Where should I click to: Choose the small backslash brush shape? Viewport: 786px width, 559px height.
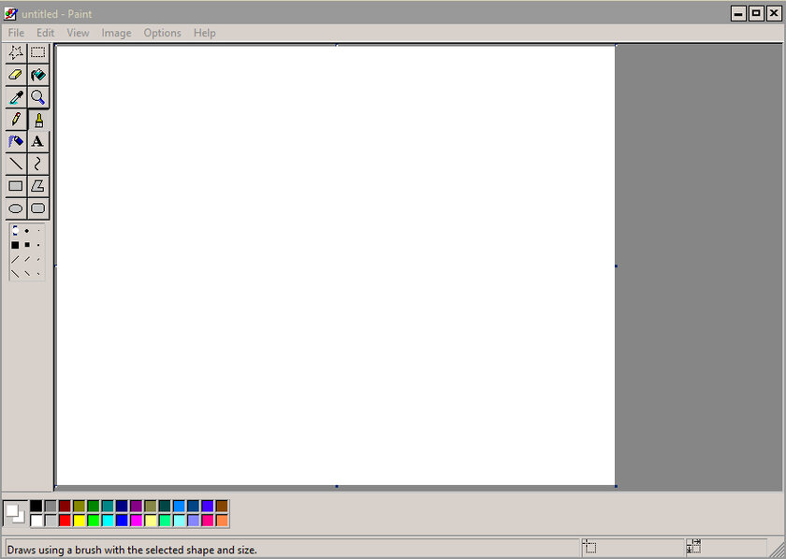[38, 274]
